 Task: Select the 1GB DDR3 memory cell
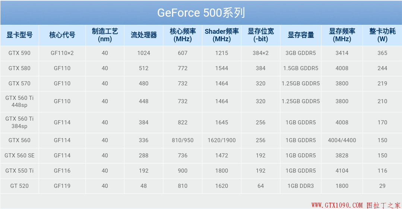(301, 186)
